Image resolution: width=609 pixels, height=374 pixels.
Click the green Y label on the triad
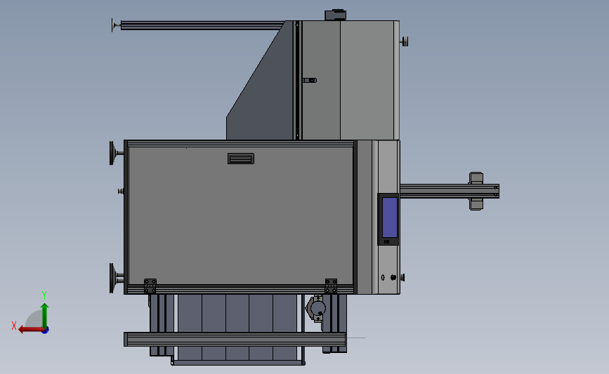click(44, 295)
